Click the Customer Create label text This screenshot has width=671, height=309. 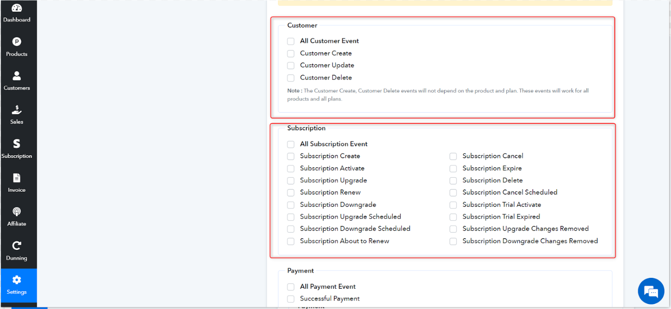326,53
